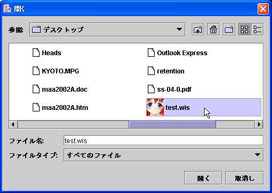The width and height of the screenshot is (272, 193).
Task: Go to Home directory icon
Action: (213, 29)
